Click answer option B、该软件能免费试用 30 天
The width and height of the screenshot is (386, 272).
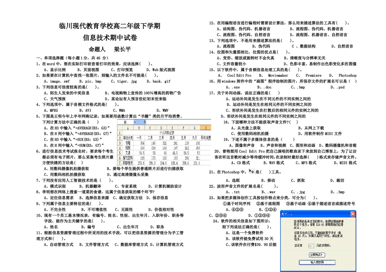[x=250, y=239]
